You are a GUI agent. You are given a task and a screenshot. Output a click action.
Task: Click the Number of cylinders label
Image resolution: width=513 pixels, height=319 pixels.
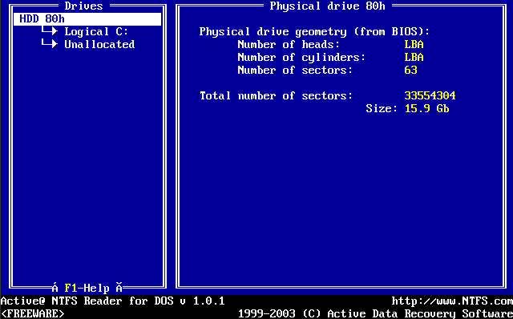tap(301, 57)
